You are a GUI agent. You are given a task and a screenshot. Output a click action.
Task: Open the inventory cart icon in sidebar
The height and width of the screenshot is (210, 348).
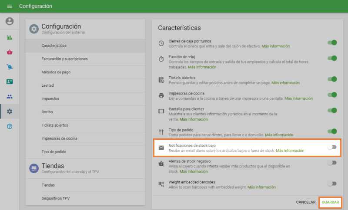10,67
